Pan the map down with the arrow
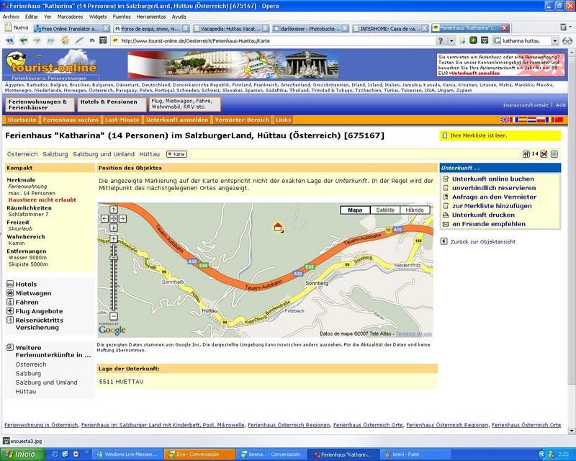 pos(114,228)
